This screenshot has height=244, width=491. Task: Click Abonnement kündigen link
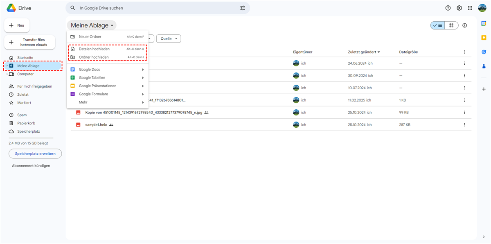(31, 166)
